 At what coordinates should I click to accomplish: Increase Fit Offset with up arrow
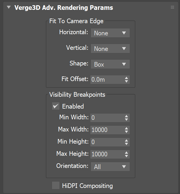pyautogui.click(x=126, y=78)
